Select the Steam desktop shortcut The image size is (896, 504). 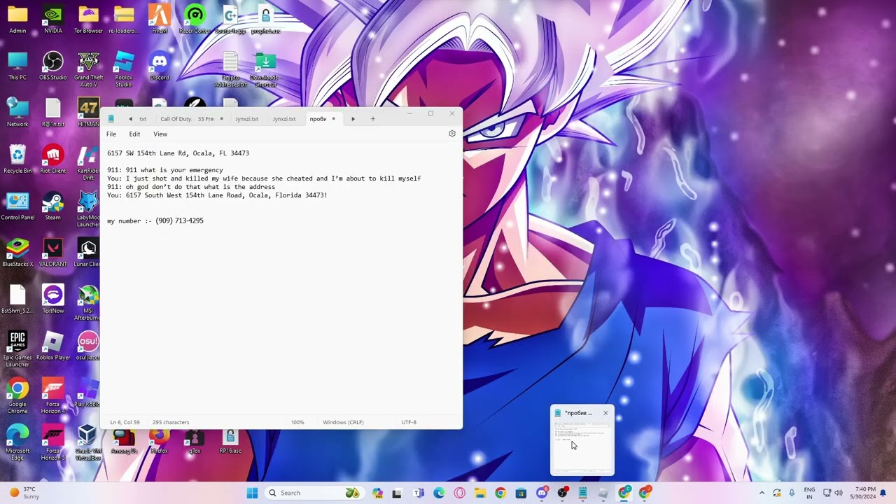(53, 206)
